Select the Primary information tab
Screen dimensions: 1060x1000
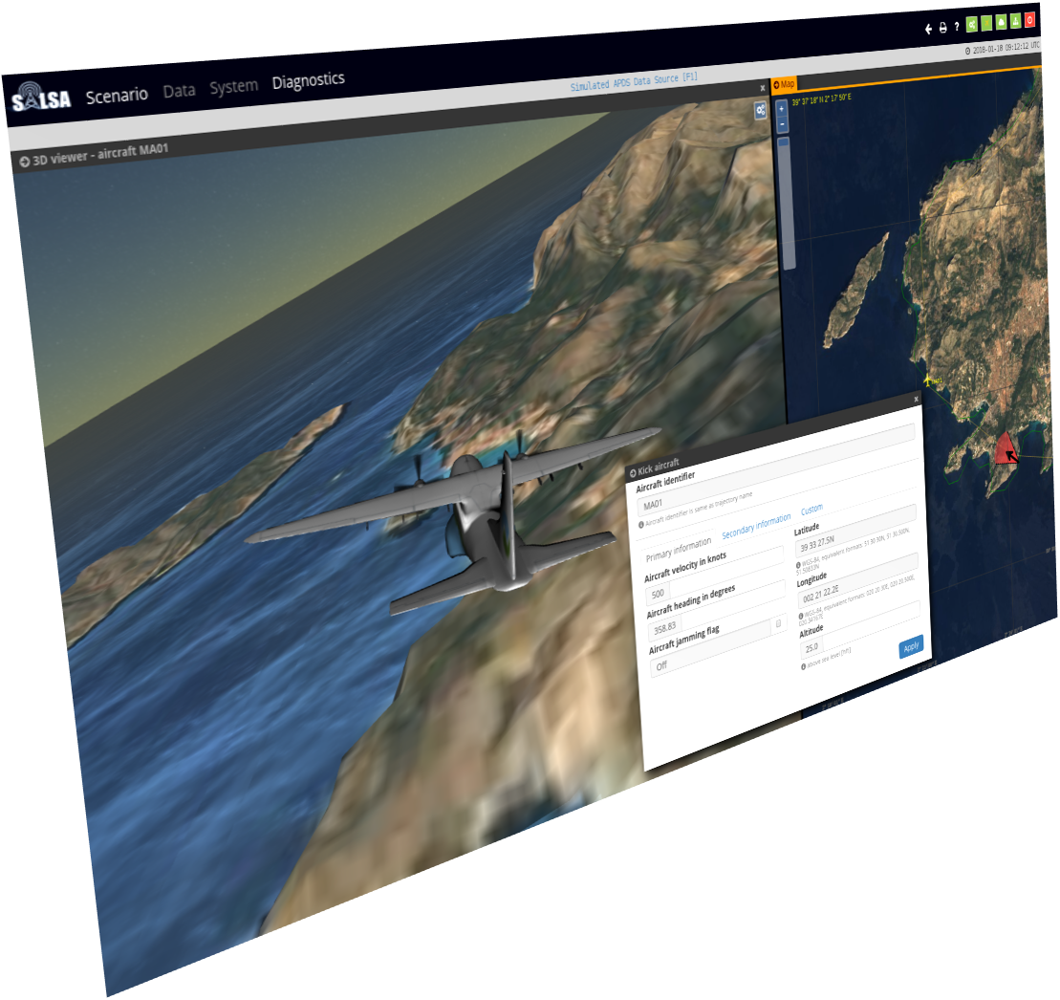[678, 550]
